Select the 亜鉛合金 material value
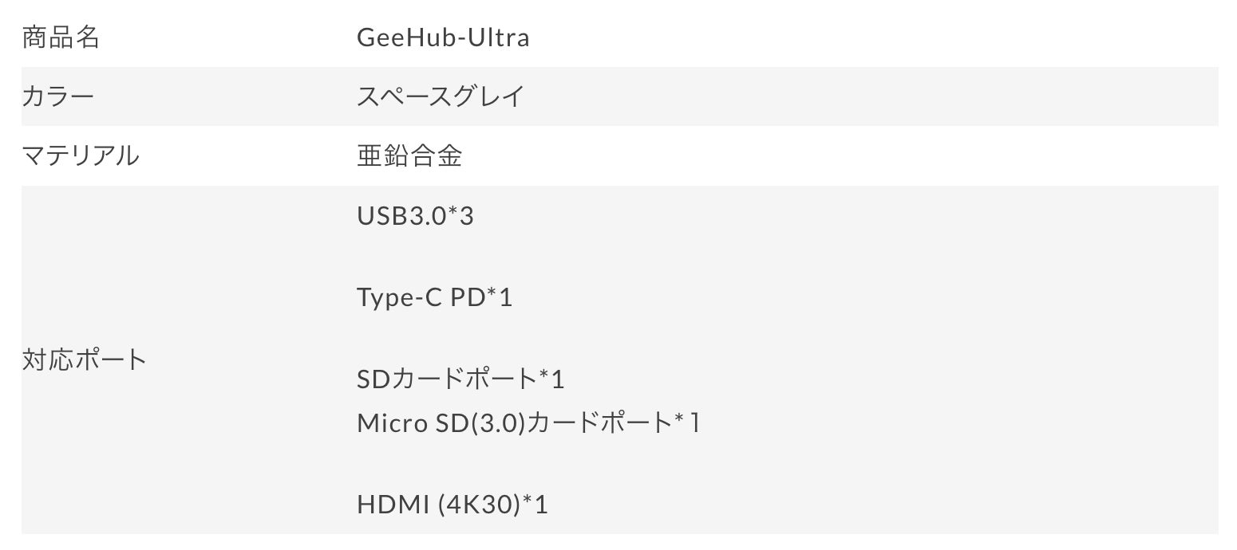 click(x=409, y=156)
